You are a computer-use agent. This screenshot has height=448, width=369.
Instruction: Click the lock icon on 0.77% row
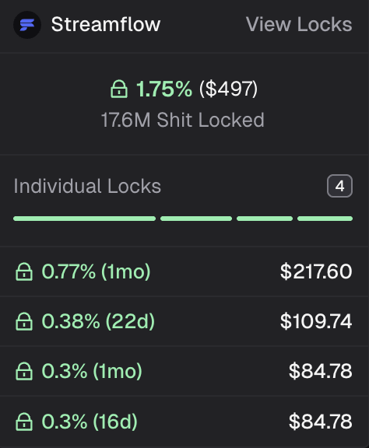pos(24,271)
